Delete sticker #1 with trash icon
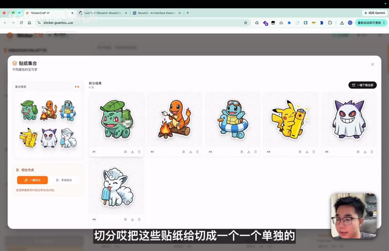 [139, 152]
